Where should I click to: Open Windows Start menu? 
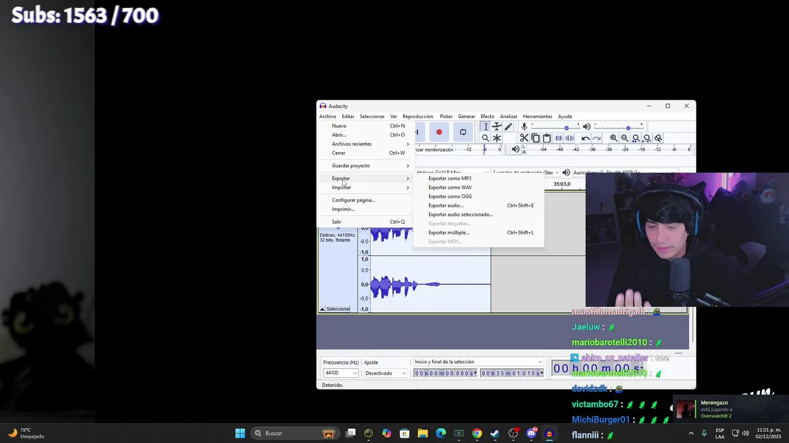240,433
